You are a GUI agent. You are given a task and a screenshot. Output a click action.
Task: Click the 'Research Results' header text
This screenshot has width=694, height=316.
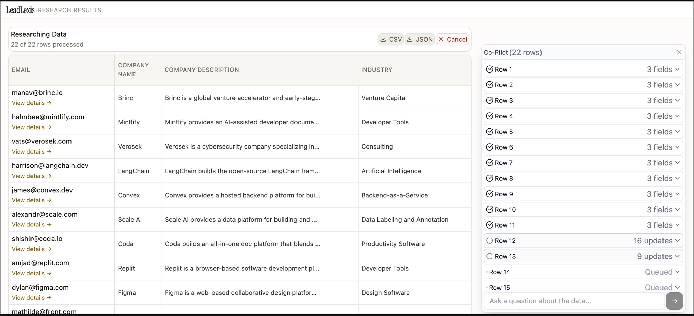(x=69, y=10)
